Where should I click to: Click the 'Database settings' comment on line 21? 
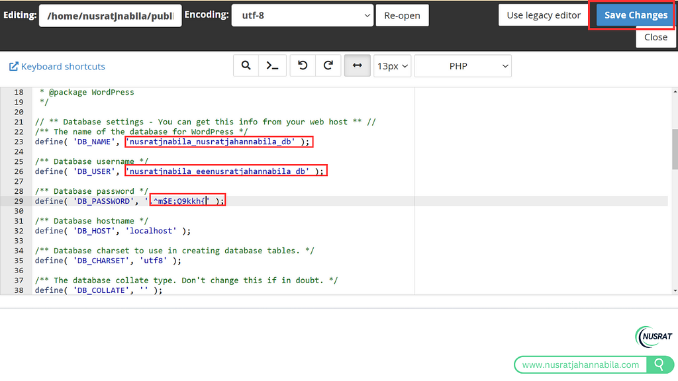coord(205,122)
